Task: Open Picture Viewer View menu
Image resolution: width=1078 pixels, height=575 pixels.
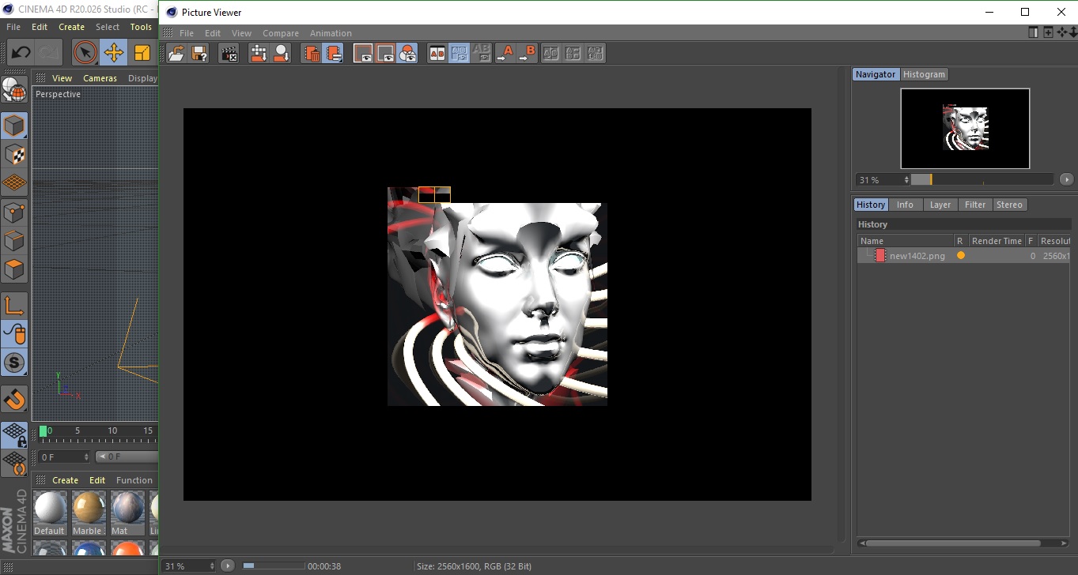Action: click(241, 33)
